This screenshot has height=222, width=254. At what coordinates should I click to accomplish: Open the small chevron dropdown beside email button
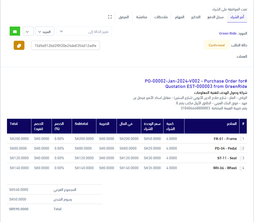(x=28, y=31)
